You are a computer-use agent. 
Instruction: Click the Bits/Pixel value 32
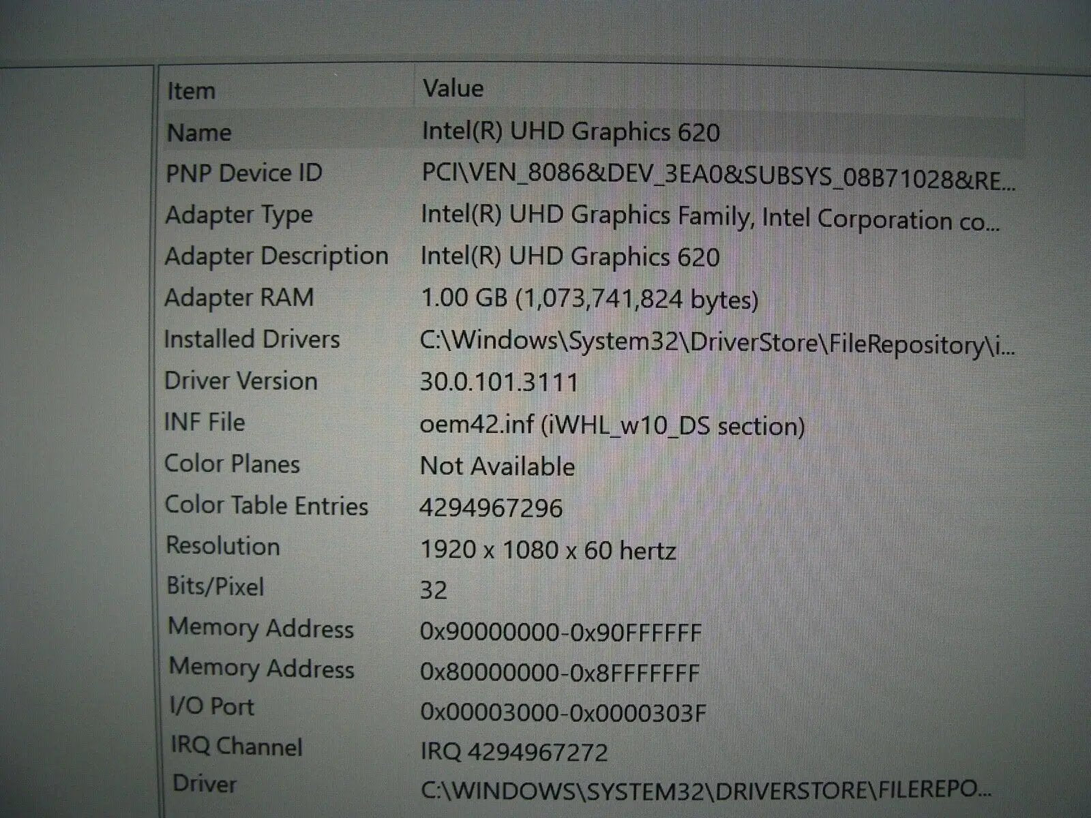(434, 590)
